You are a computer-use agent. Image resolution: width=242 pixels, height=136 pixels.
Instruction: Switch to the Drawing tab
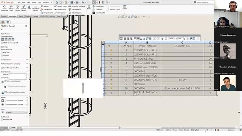point(4,16)
